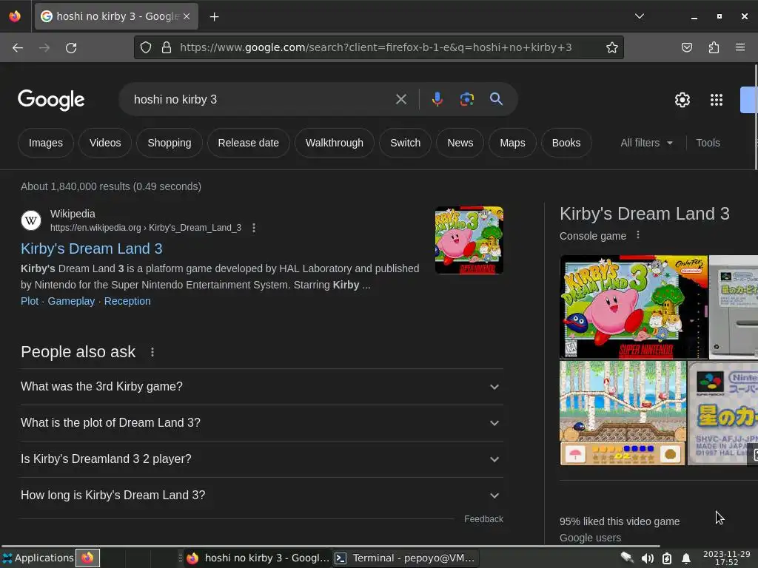Select Firefox window in taskbar

tap(258, 558)
